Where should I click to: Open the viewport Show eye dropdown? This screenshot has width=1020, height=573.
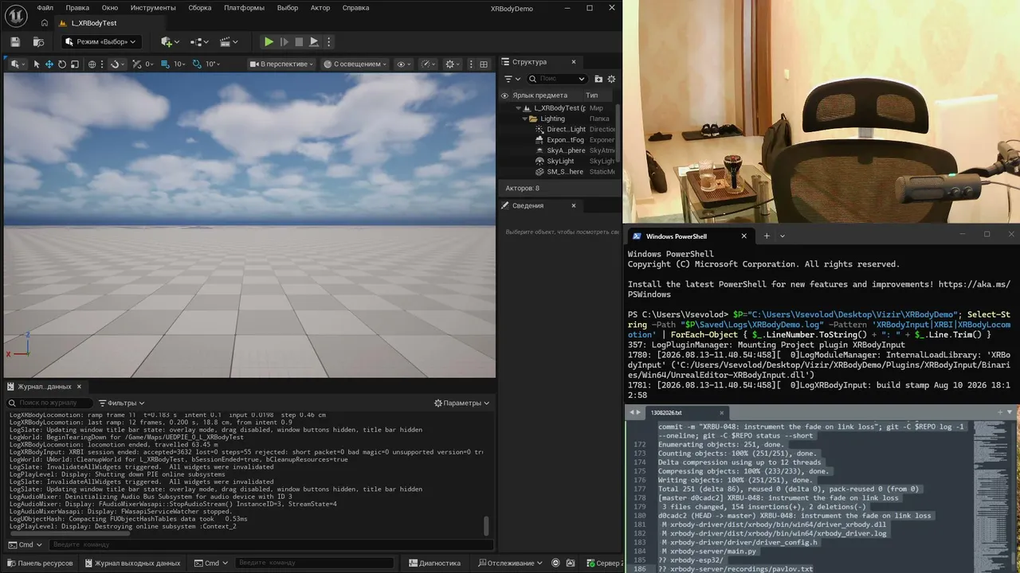[403, 64]
